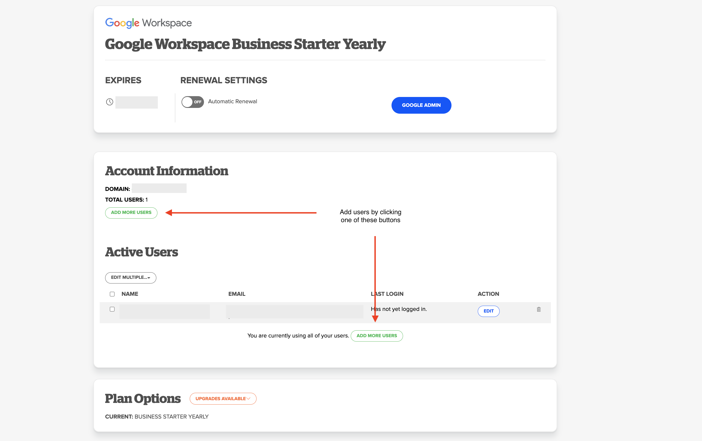Click Add More Users under Total Users
Image resolution: width=702 pixels, height=441 pixels.
click(x=131, y=213)
